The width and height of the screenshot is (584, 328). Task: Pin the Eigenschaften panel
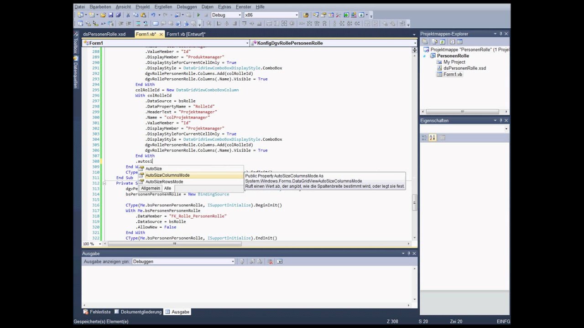pos(501,120)
